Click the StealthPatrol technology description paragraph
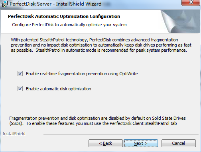Image resolution: width=201 pixels, height=152 pixels. coord(101,45)
